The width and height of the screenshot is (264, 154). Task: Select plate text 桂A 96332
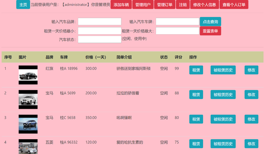click(69, 142)
